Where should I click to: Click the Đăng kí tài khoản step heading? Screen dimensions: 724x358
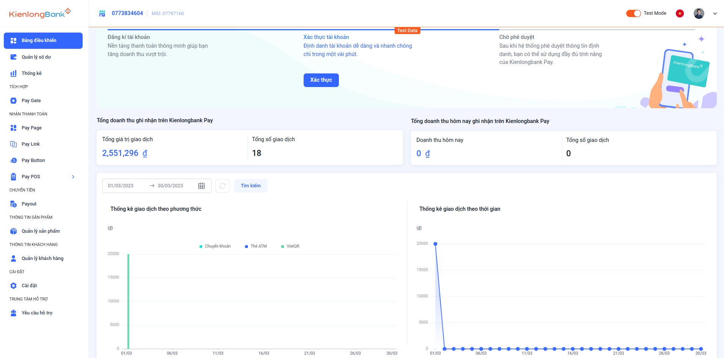point(129,37)
